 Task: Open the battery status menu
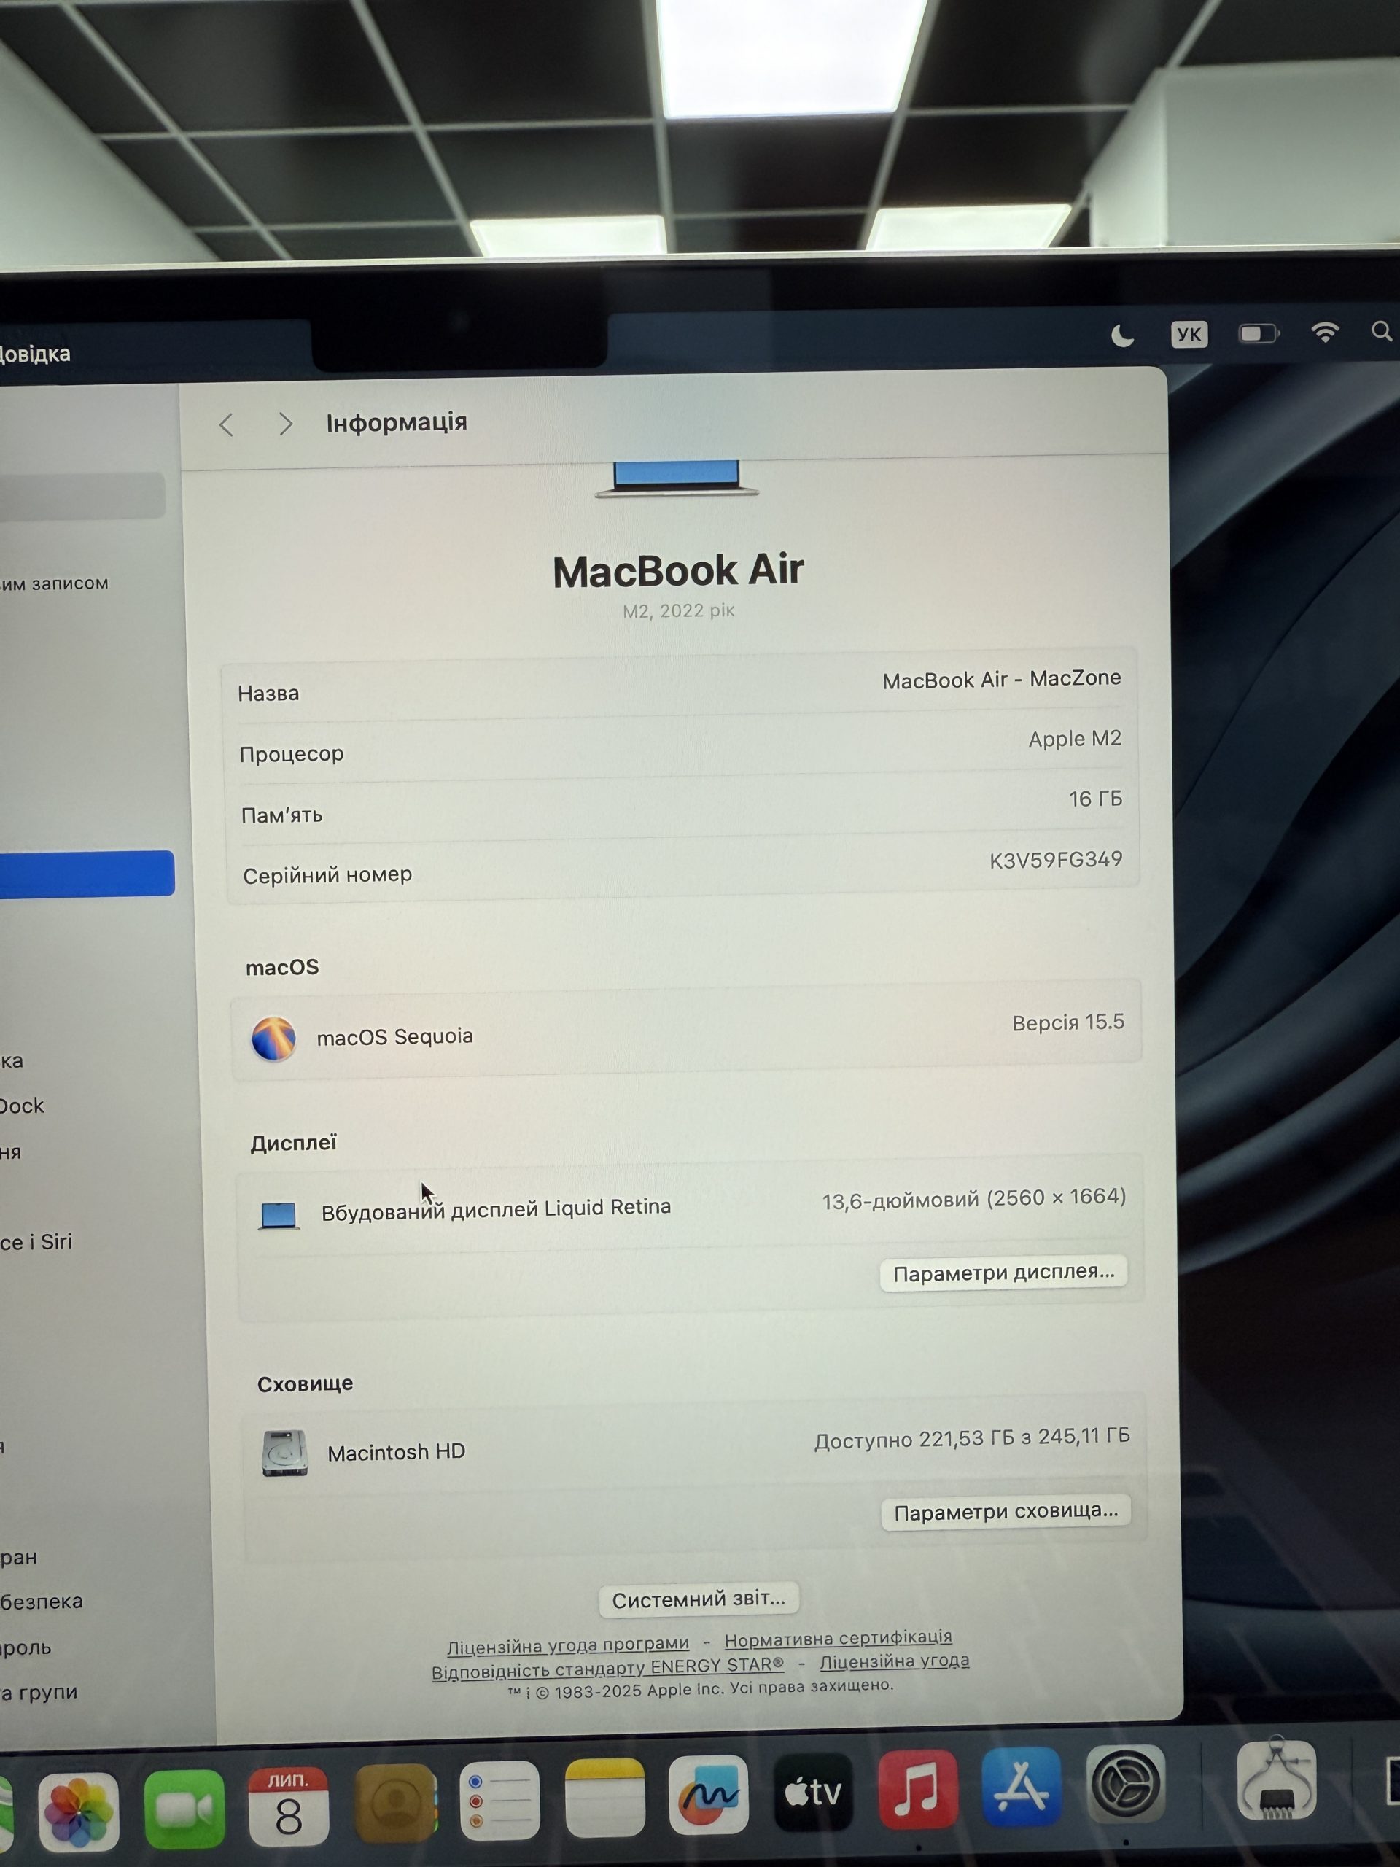click(x=1259, y=333)
